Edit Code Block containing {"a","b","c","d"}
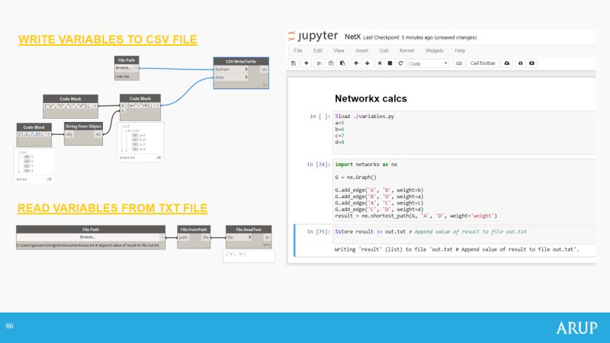Viewport: 610px width, 343px height. pos(67,105)
